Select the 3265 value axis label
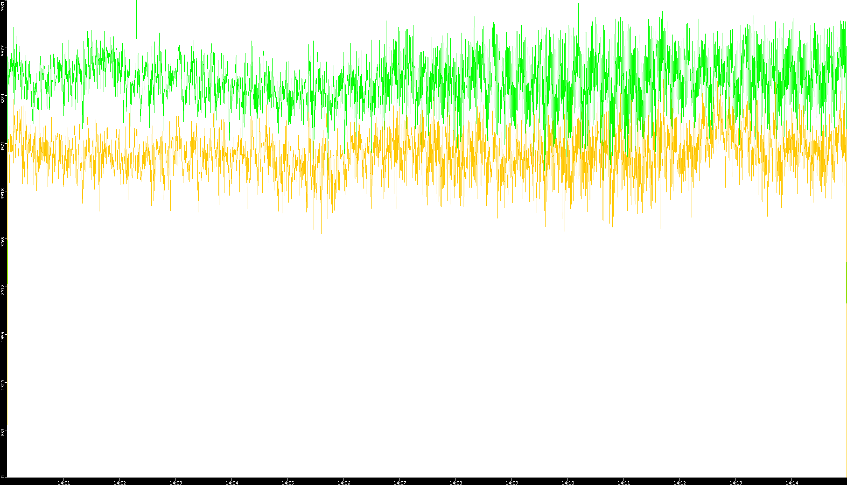Image resolution: width=847 pixels, height=485 pixels. (3, 241)
